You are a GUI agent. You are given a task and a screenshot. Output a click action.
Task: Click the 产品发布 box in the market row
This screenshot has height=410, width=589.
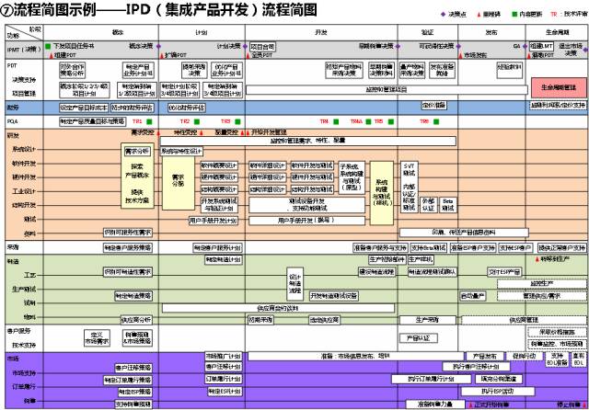coord(484,356)
